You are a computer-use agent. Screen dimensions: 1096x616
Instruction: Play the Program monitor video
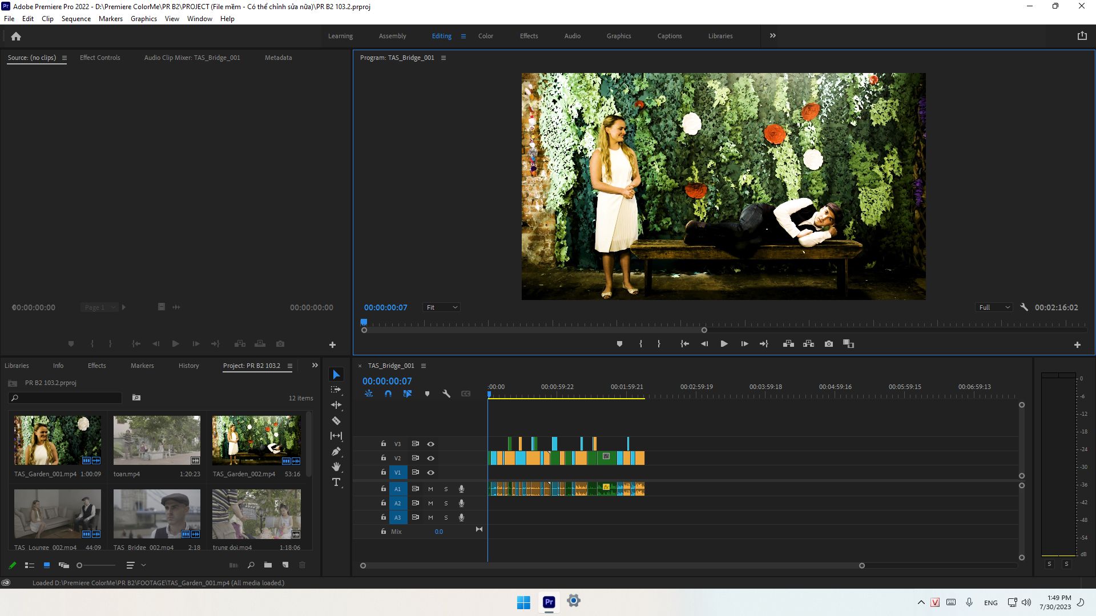click(x=724, y=344)
